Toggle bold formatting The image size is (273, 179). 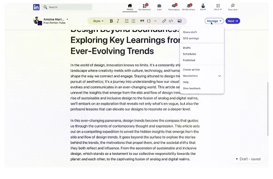pyautogui.click(x=111, y=21)
